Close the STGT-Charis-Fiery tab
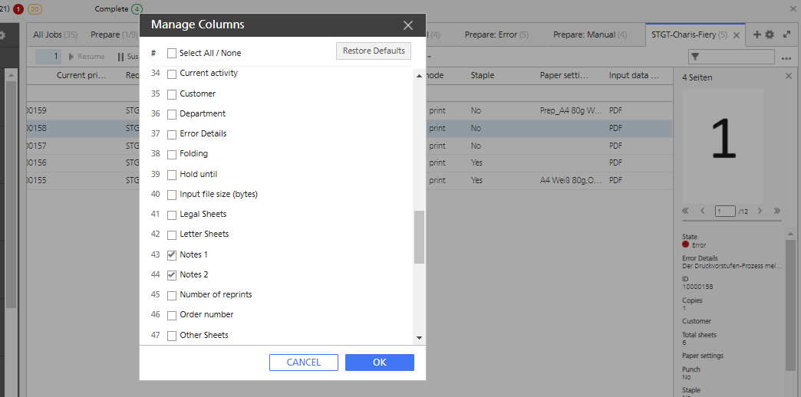This screenshot has height=397, width=801. [x=737, y=35]
